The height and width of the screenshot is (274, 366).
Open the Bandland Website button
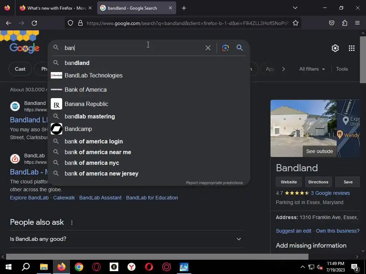(x=289, y=182)
